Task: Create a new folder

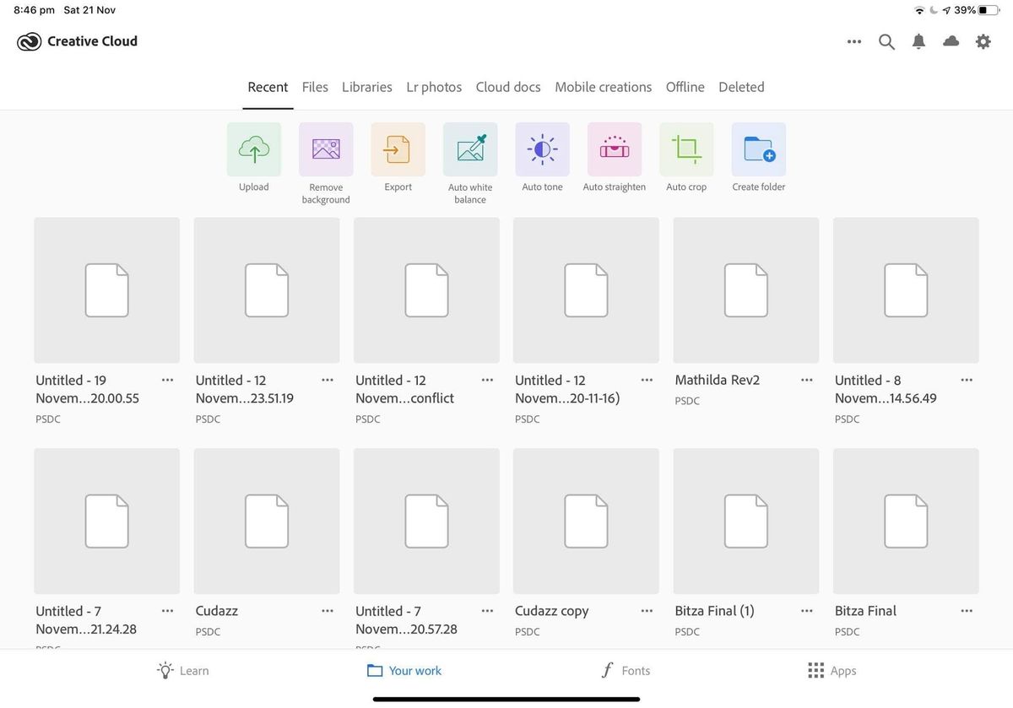Action: [758, 149]
